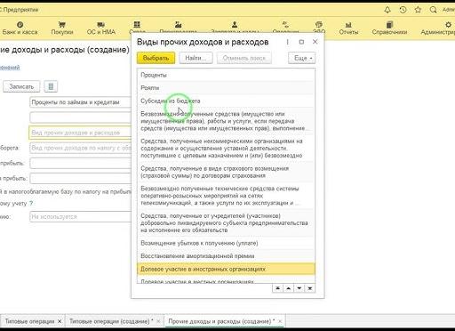Viewport: 455px width, 331px height.
Task: Open the Администрирование section
Action: point(438,28)
